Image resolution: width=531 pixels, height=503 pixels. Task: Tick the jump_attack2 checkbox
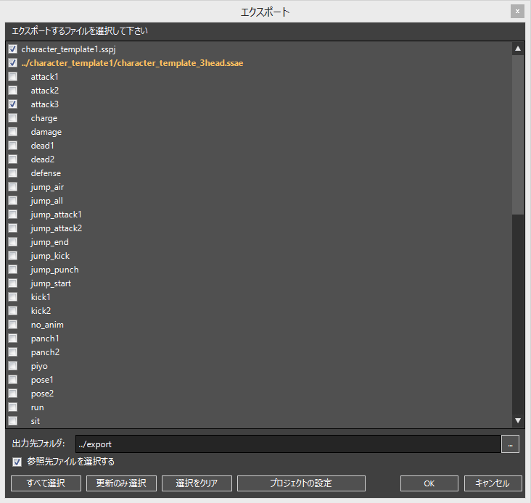[13, 228]
